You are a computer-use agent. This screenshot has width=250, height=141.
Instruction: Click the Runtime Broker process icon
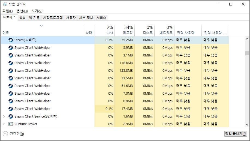[x=11, y=124]
